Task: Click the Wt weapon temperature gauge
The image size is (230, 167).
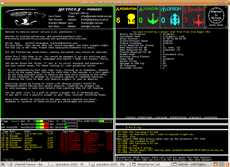Action: 71,124
